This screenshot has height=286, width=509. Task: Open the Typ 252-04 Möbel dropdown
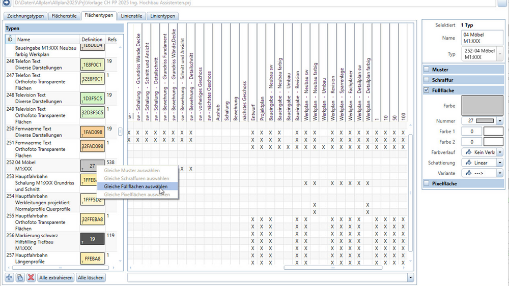pyautogui.click(x=500, y=54)
